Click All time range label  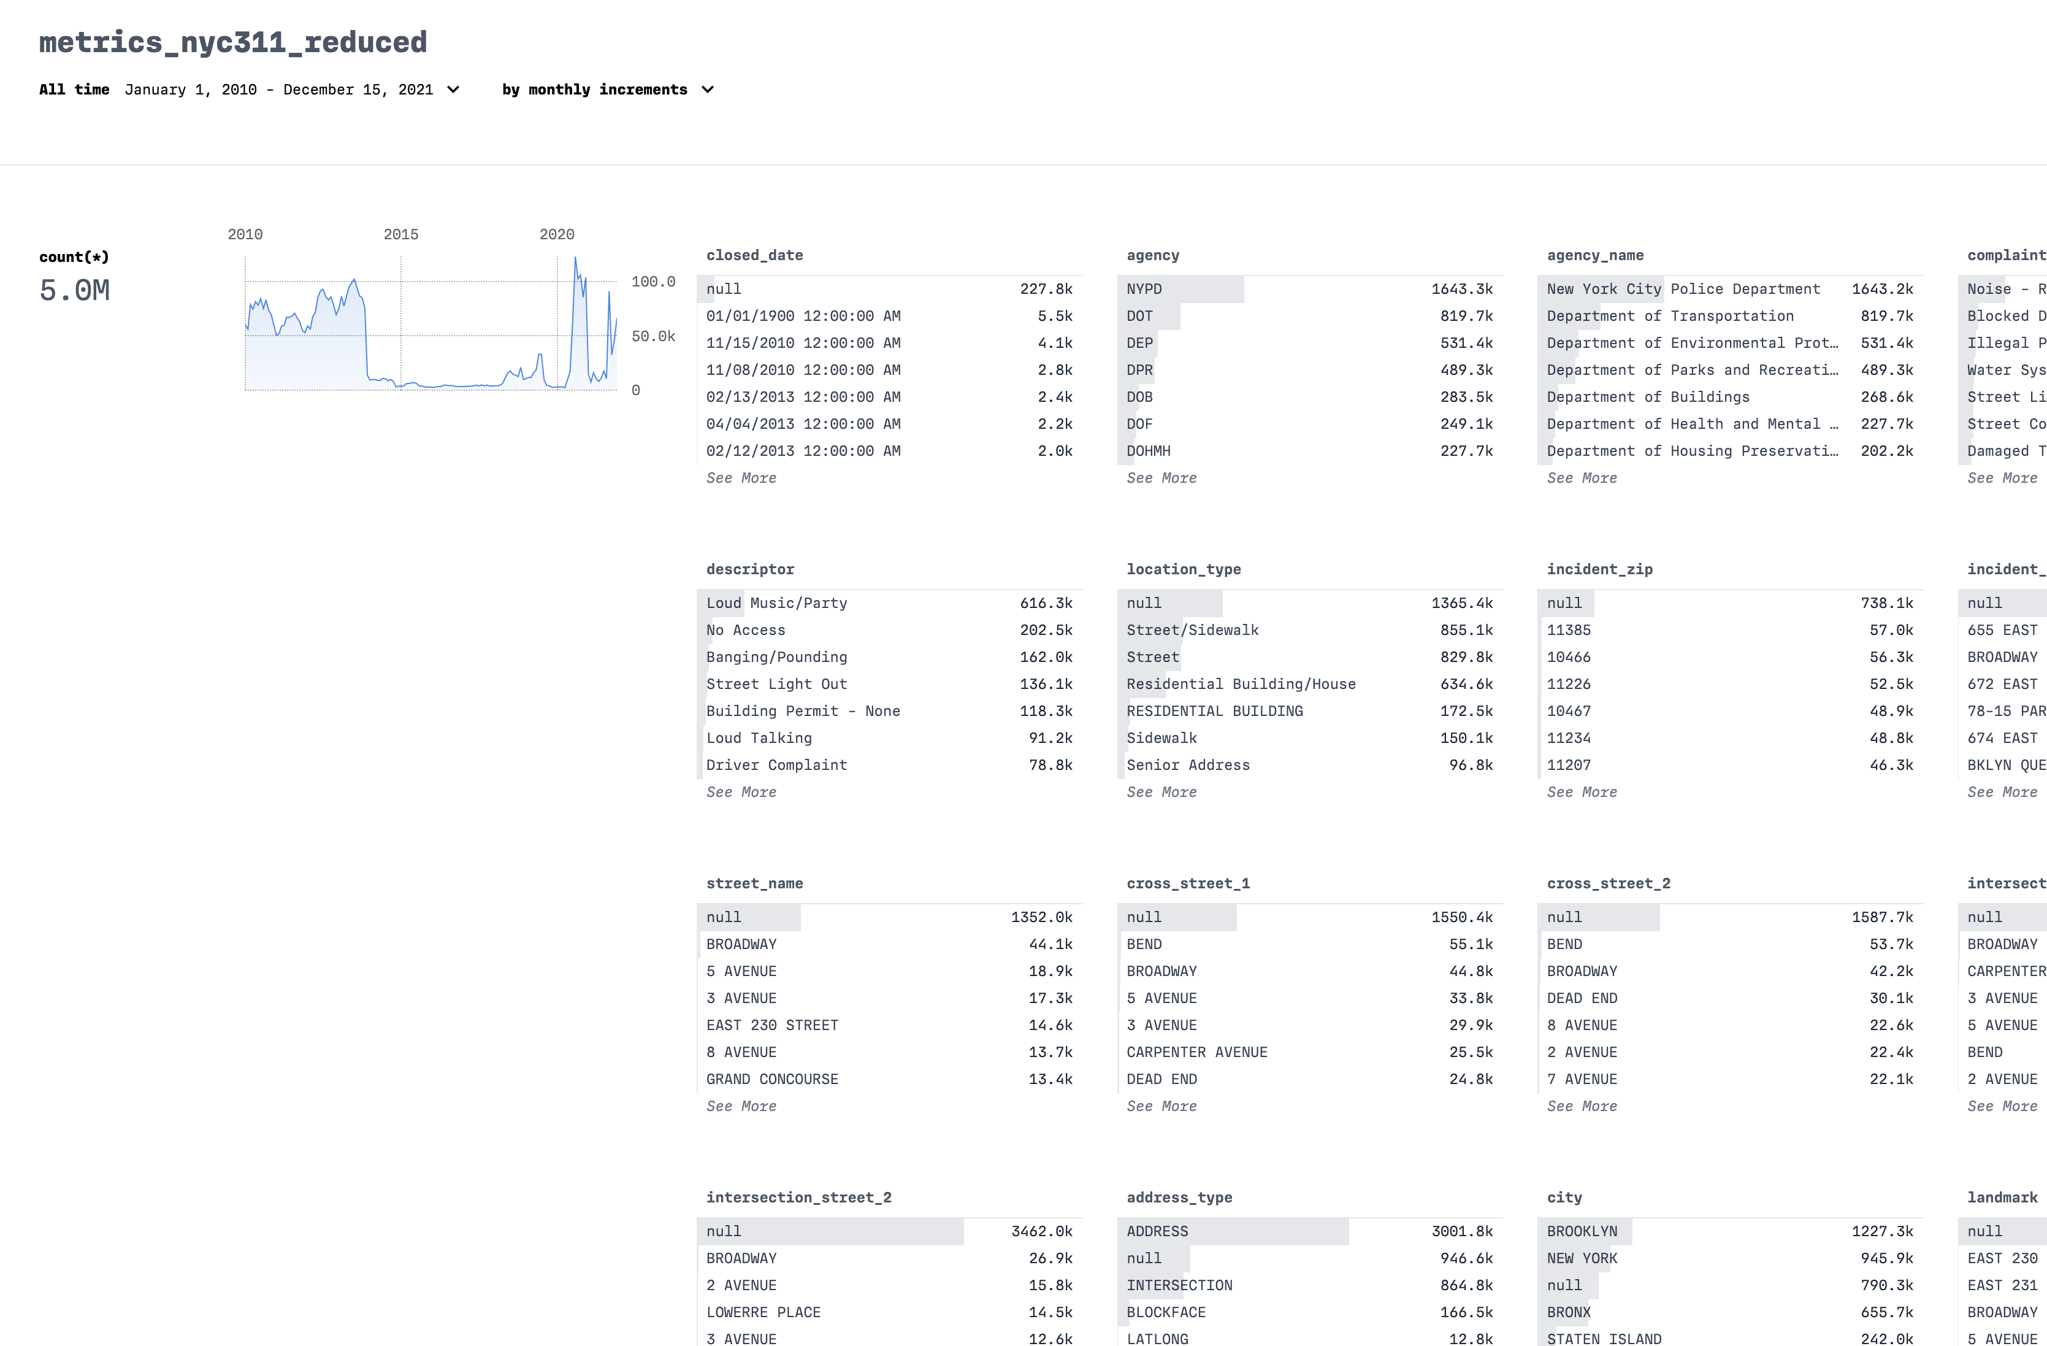point(74,90)
